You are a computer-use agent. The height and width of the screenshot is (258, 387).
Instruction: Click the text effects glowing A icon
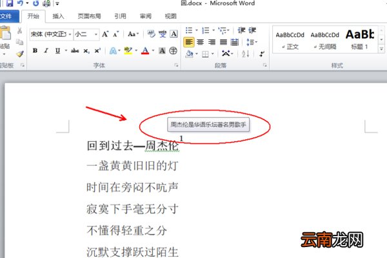(x=113, y=51)
